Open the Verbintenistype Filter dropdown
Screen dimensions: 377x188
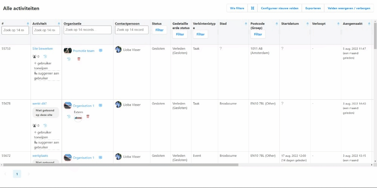pyautogui.click(x=200, y=34)
